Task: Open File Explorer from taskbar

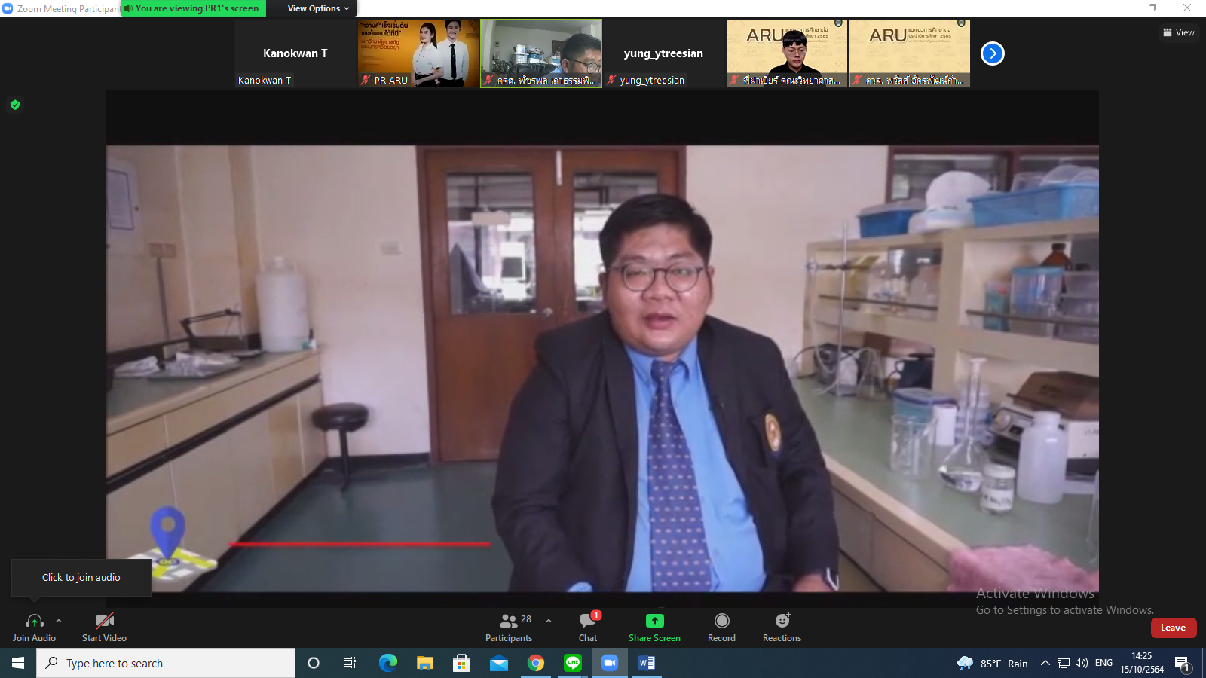Action: pos(424,663)
